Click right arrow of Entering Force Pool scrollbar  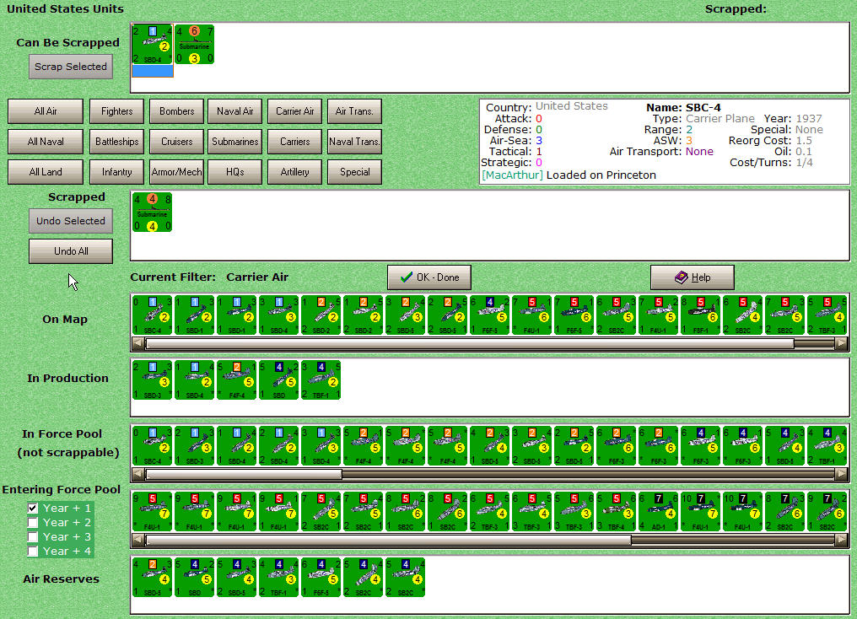[842, 540]
